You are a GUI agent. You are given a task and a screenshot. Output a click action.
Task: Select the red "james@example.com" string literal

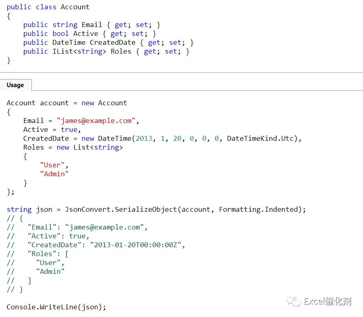point(96,121)
